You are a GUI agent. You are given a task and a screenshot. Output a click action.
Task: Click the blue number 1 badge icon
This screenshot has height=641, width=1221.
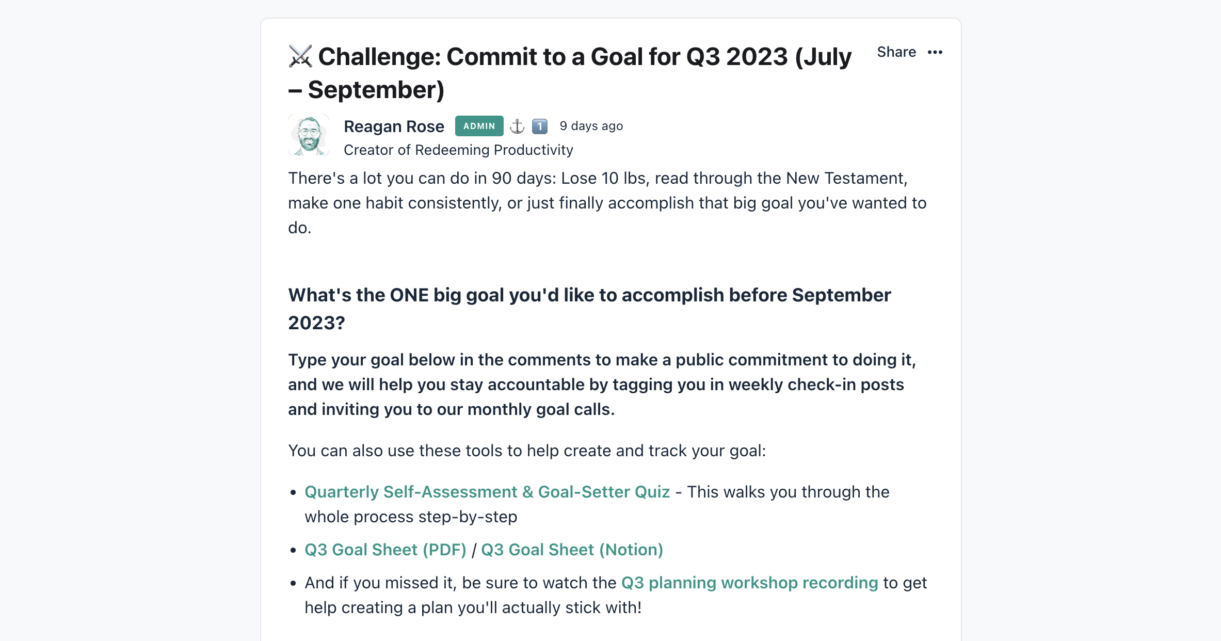point(540,126)
